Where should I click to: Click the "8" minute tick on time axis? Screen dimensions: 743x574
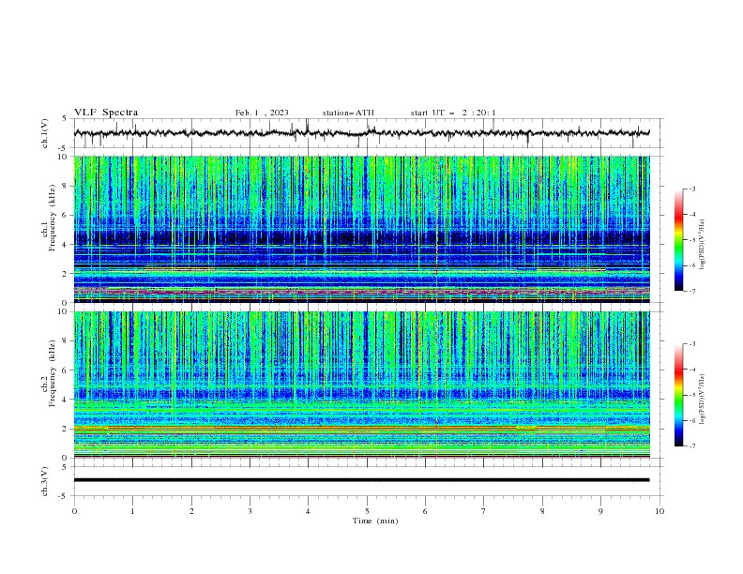(x=542, y=511)
